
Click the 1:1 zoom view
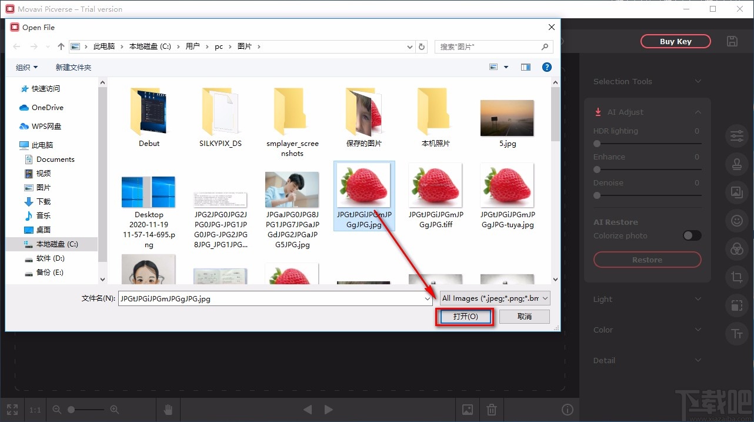(35, 409)
